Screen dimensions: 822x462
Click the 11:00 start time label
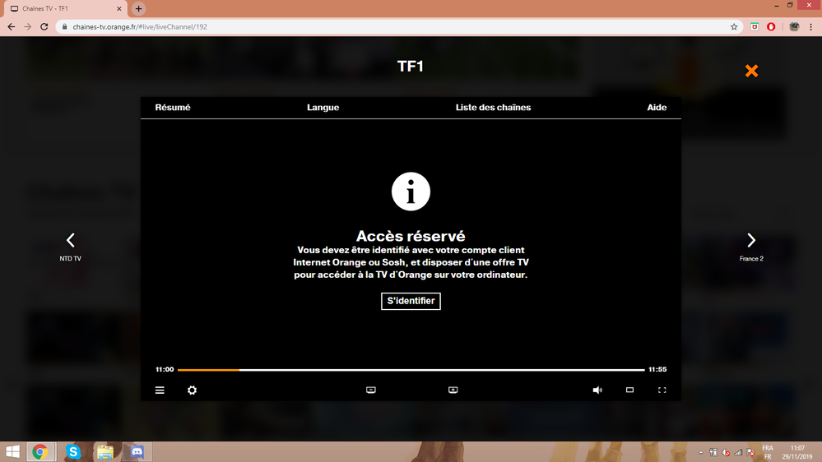164,369
